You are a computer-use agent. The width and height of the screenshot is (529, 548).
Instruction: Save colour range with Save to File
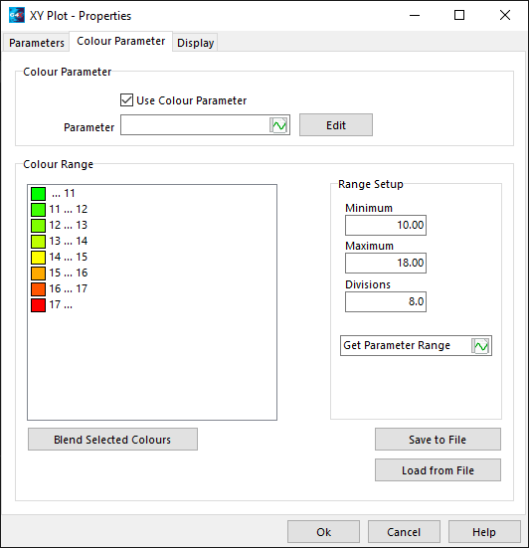coord(438,439)
